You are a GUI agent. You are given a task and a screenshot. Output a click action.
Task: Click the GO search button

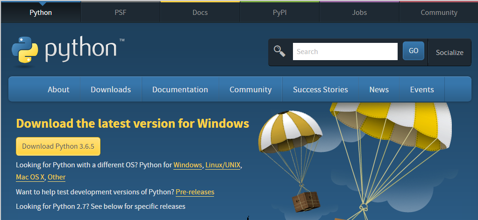pyautogui.click(x=414, y=51)
